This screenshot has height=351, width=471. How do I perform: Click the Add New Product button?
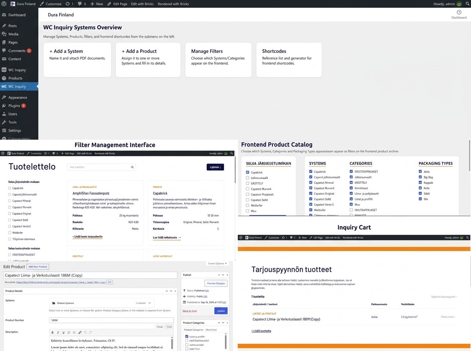[38, 267]
